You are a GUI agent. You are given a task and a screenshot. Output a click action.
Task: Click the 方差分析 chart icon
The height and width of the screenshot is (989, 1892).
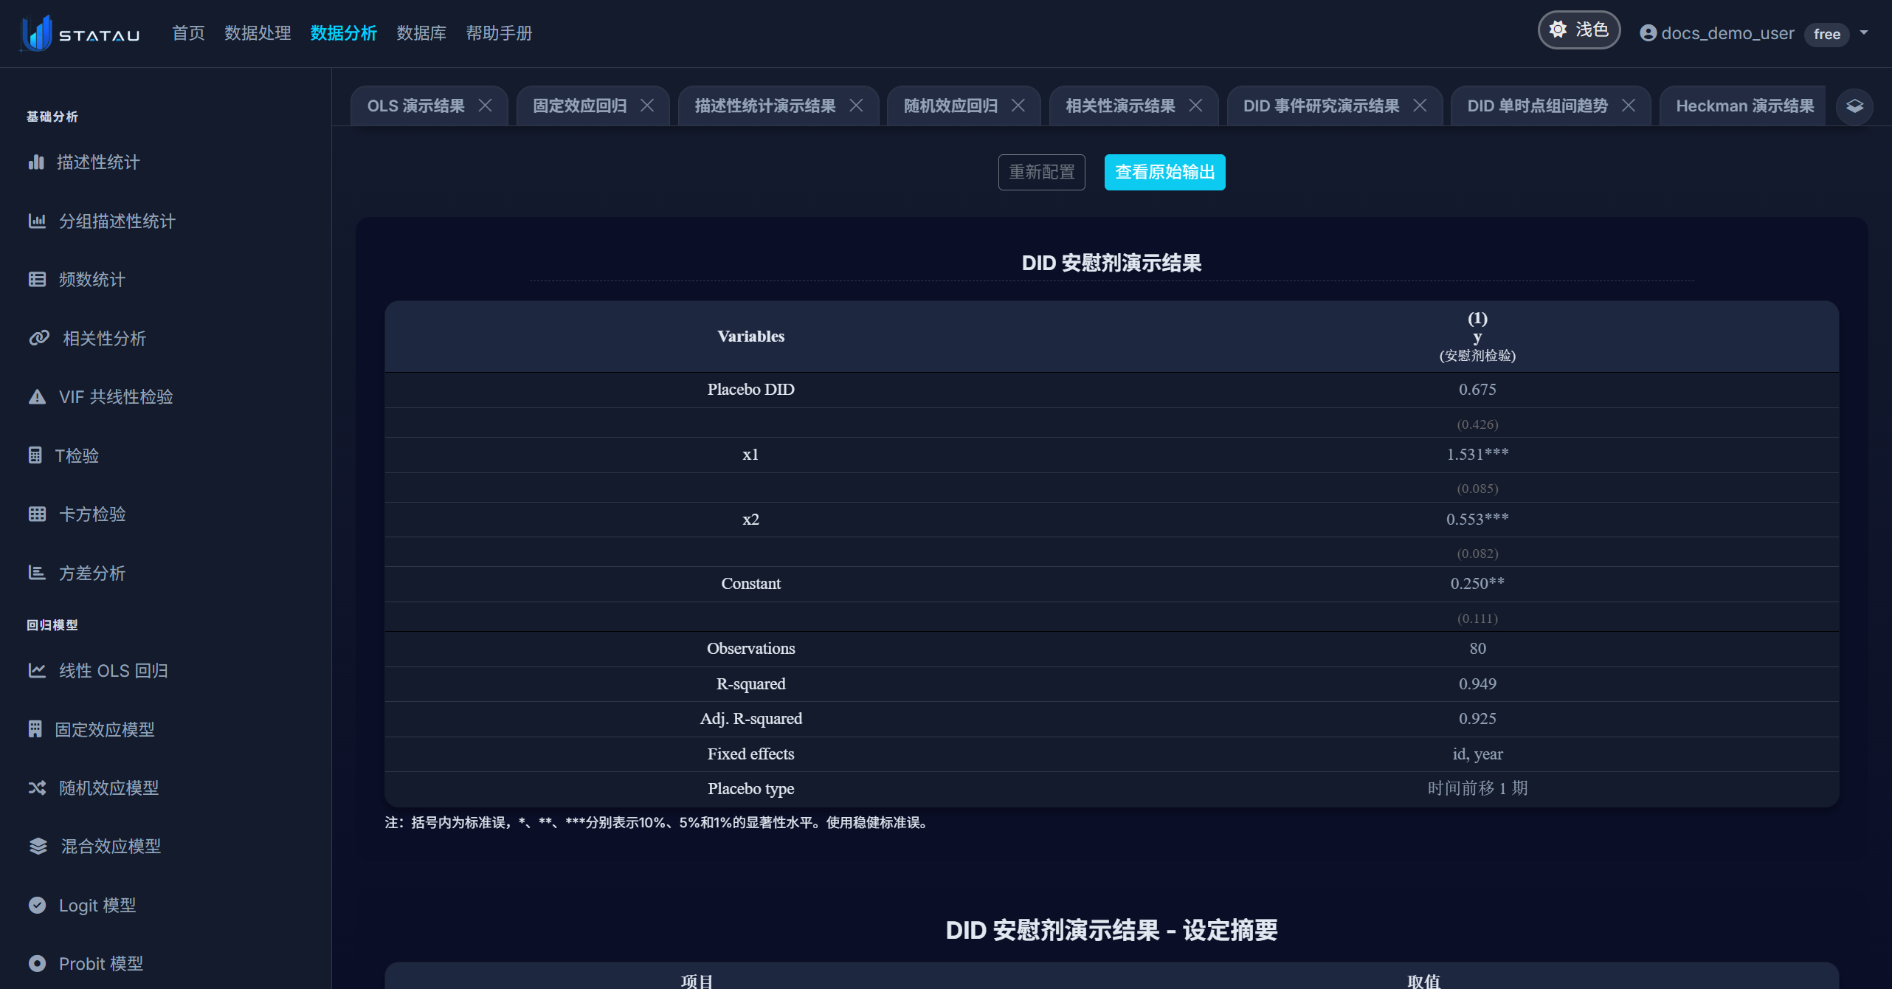(37, 573)
